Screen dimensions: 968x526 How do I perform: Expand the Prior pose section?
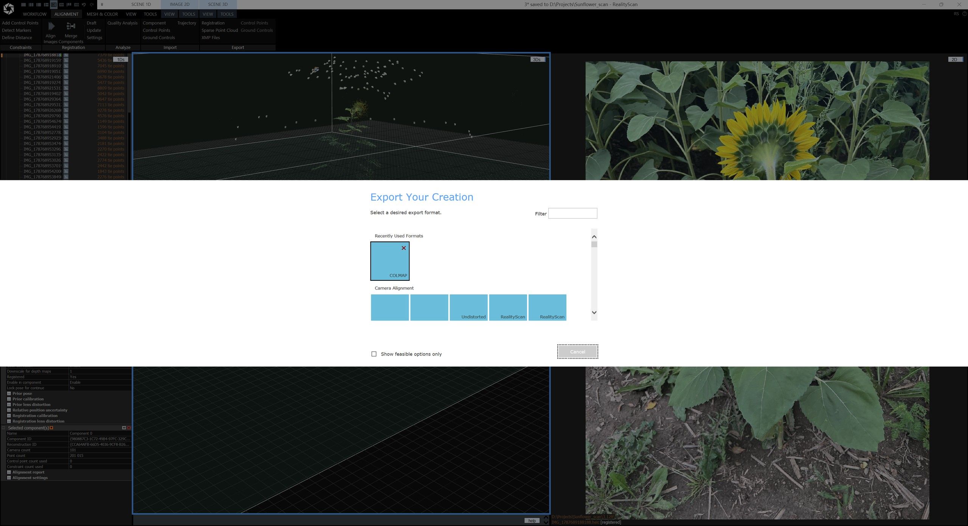click(x=9, y=393)
